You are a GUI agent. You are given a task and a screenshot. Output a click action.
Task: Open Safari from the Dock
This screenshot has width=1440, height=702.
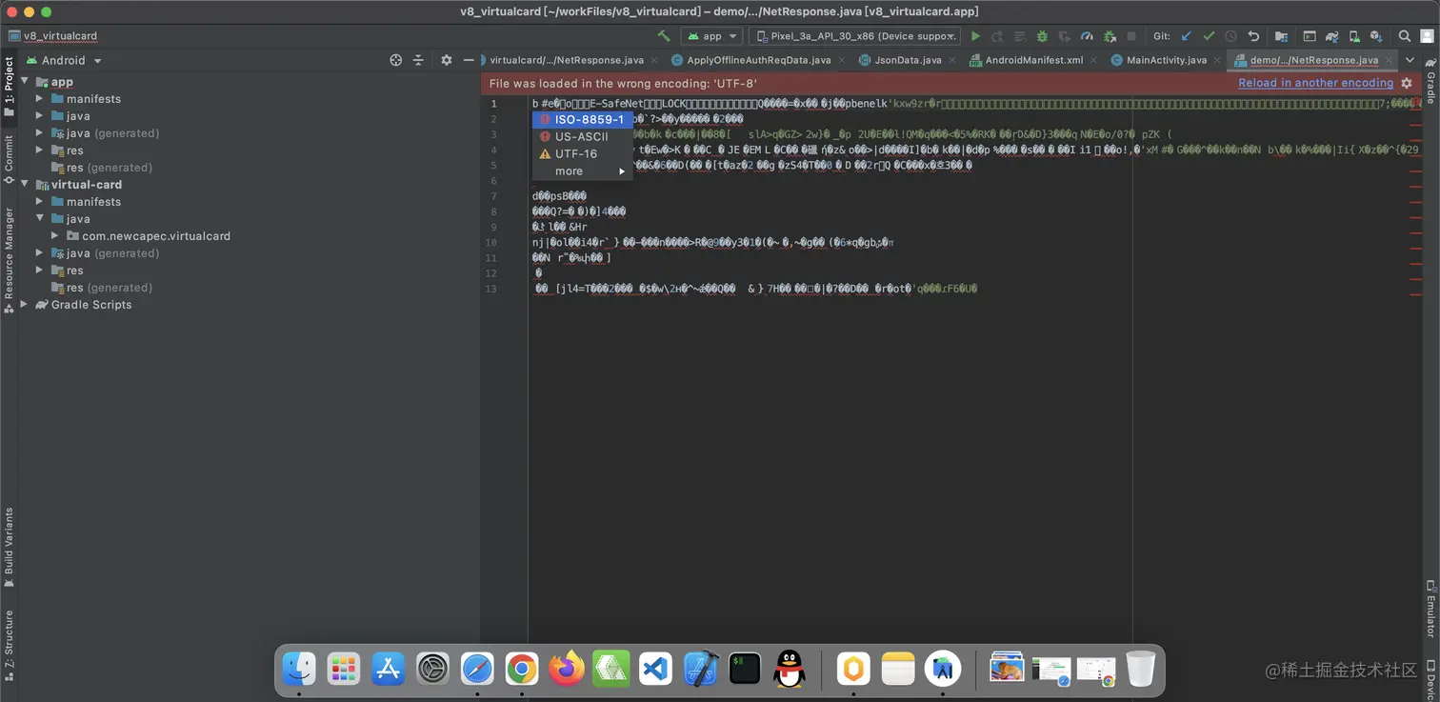coord(477,669)
